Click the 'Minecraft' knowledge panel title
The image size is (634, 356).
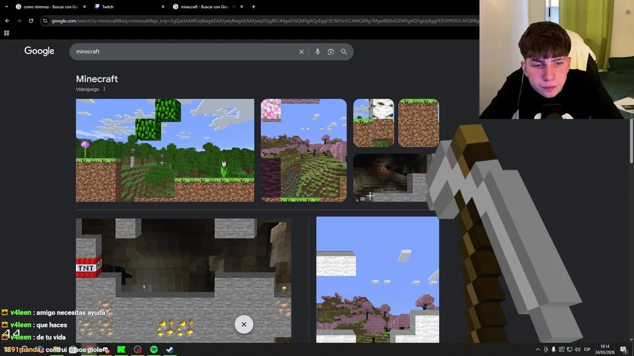97,79
